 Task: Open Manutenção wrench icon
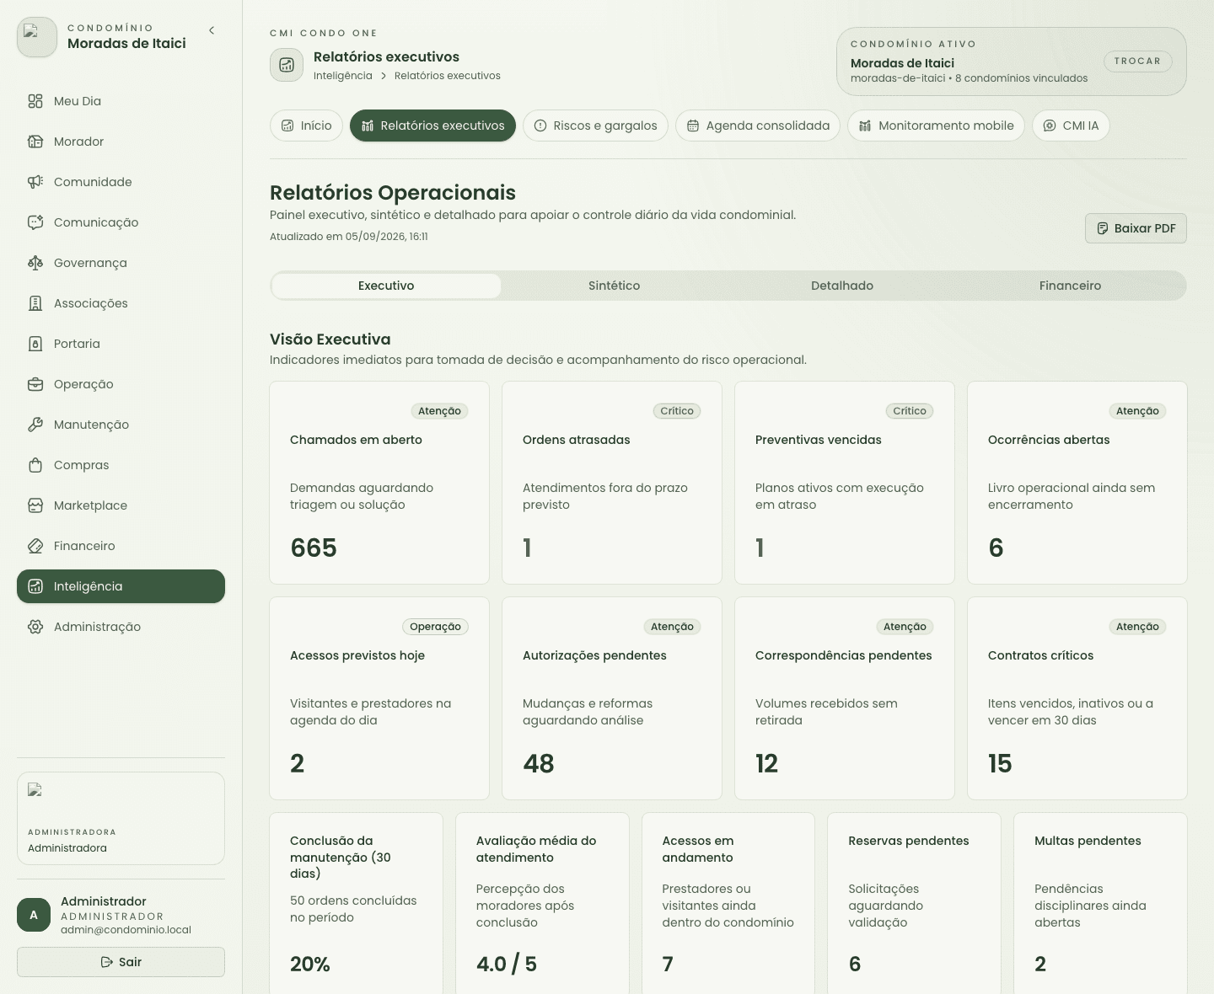click(35, 425)
